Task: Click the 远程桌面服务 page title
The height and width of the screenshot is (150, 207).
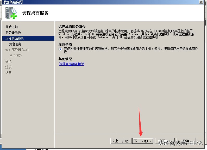Action: 35,13
